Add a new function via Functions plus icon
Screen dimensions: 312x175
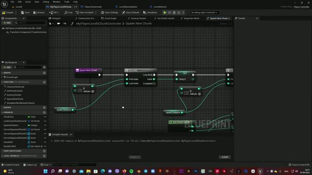44,82
